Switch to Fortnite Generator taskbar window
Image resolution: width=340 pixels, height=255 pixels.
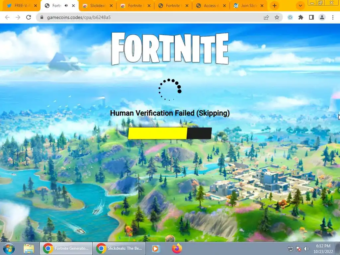tap(66, 248)
